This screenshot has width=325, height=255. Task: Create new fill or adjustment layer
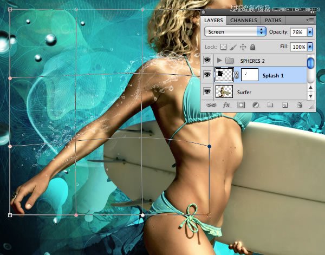256,105
